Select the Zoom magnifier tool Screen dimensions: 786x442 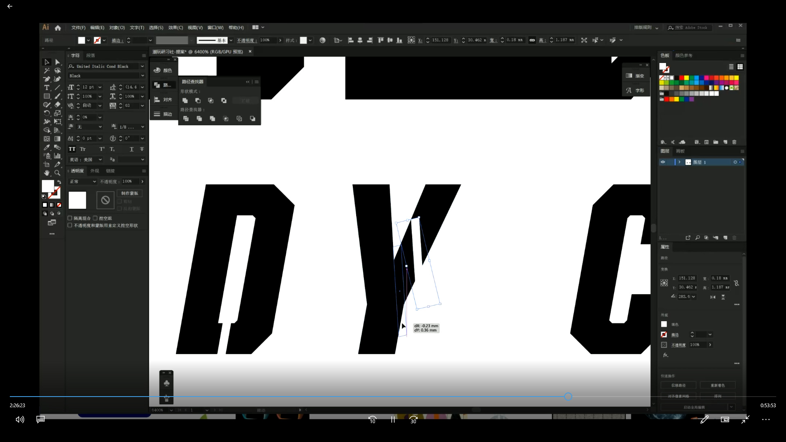(x=57, y=173)
